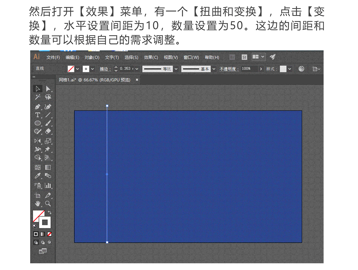Select the Warp tool

pyautogui.click(x=37, y=149)
